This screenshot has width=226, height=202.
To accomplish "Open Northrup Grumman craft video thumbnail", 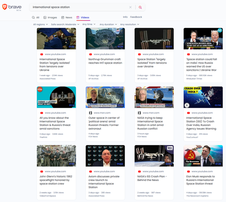I will 105,39.
